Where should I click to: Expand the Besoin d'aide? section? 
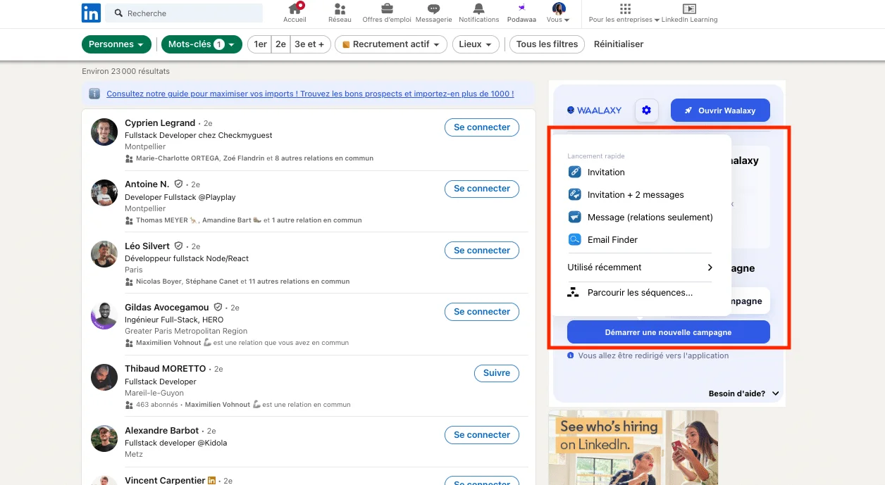point(744,393)
